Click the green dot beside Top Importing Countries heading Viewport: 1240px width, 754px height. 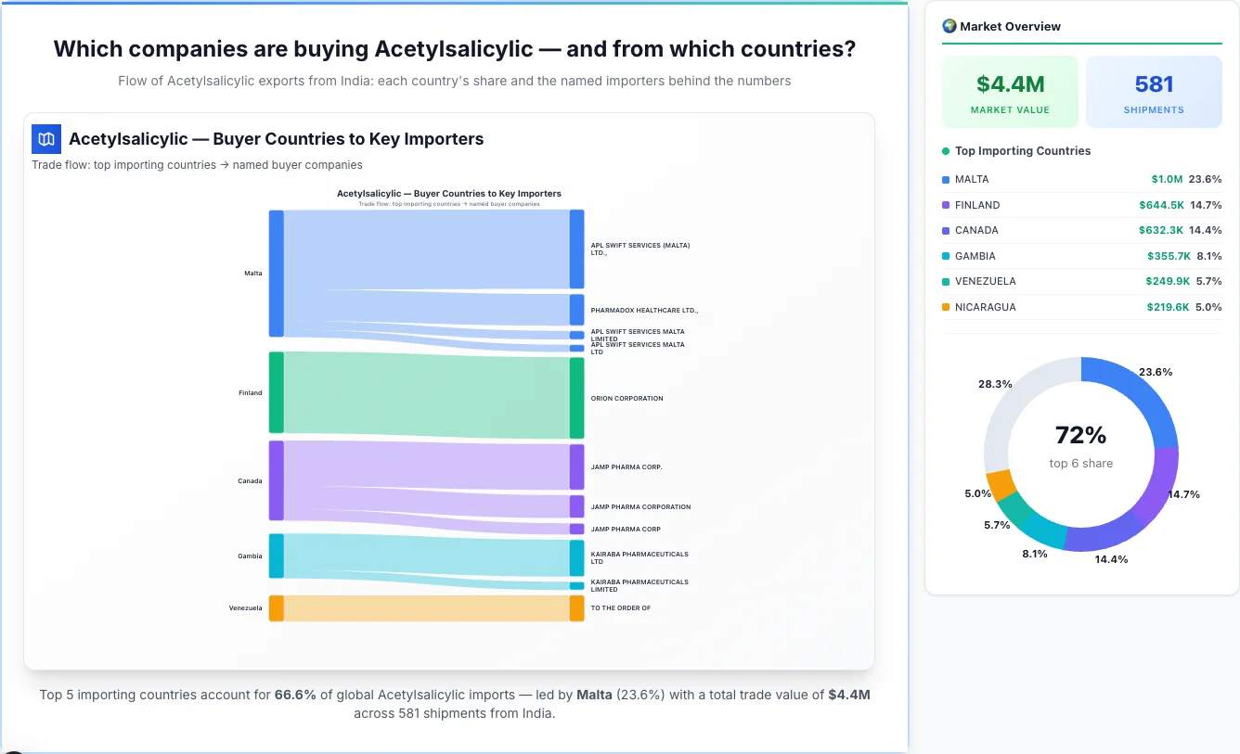pyautogui.click(x=948, y=150)
